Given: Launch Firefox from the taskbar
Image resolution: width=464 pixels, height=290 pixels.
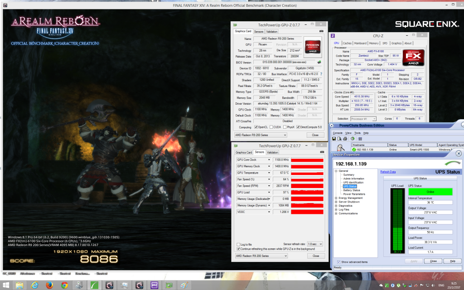Looking at the screenshot, I should 50,285.
